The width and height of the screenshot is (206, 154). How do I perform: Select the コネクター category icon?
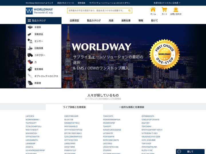point(30,55)
